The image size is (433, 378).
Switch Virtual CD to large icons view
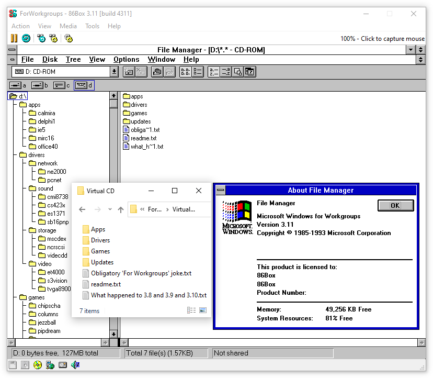203,310
